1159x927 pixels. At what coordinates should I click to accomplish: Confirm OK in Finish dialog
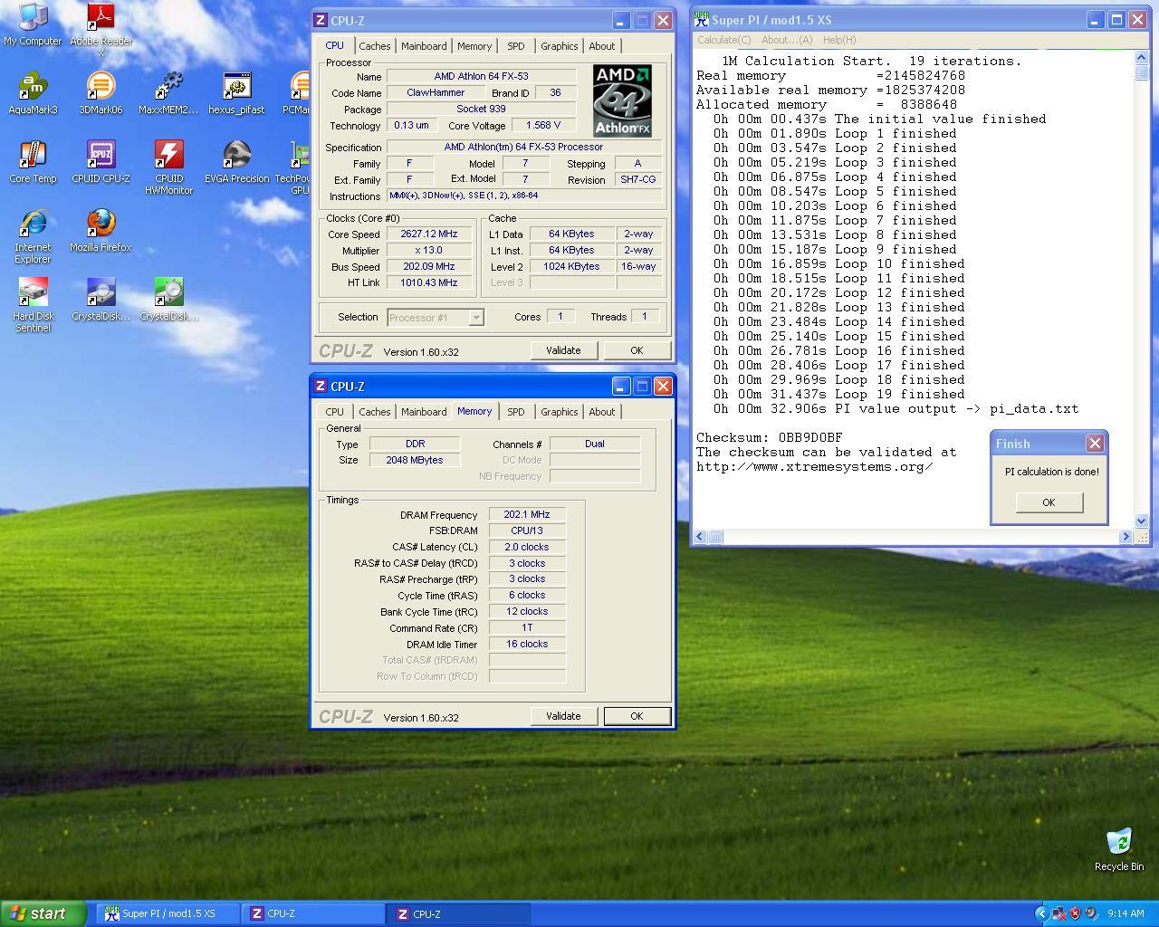(1049, 502)
